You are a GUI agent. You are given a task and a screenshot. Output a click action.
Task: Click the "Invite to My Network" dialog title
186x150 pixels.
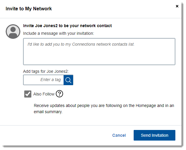[29, 9]
